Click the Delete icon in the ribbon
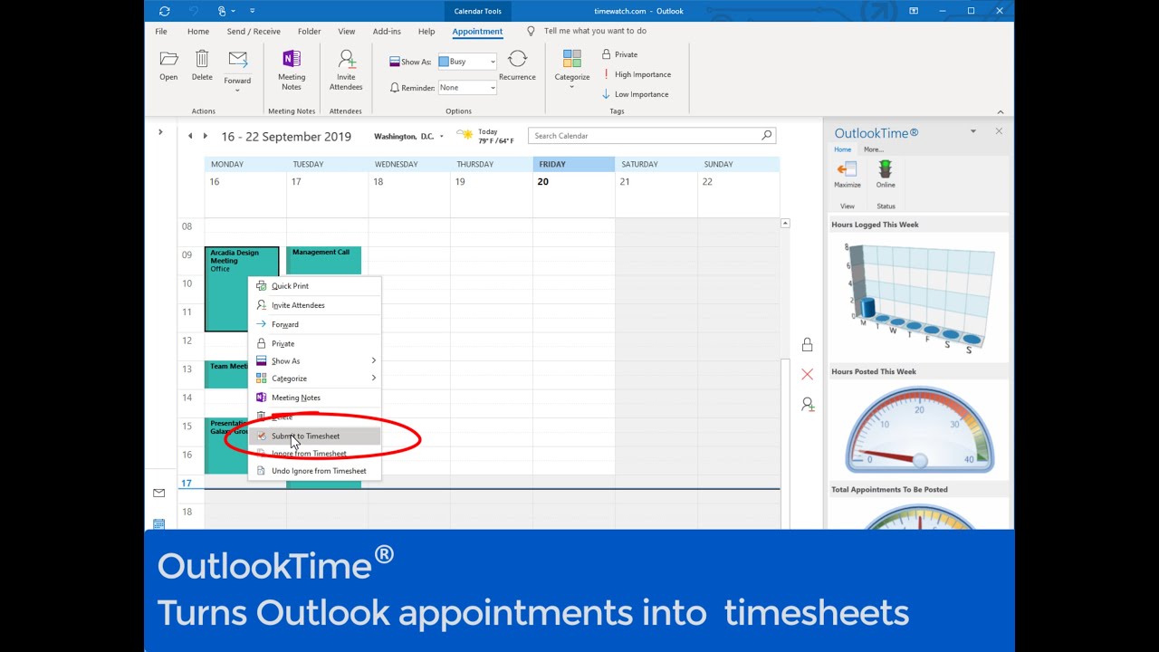1159x652 pixels. 202,59
